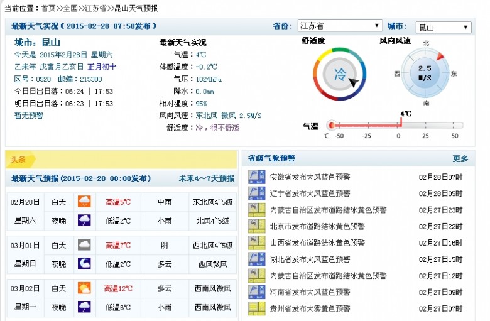Viewport: 490px width, 321px height.
Task: Open the 城市 dropdown showing 昆山
Action: pos(443,27)
